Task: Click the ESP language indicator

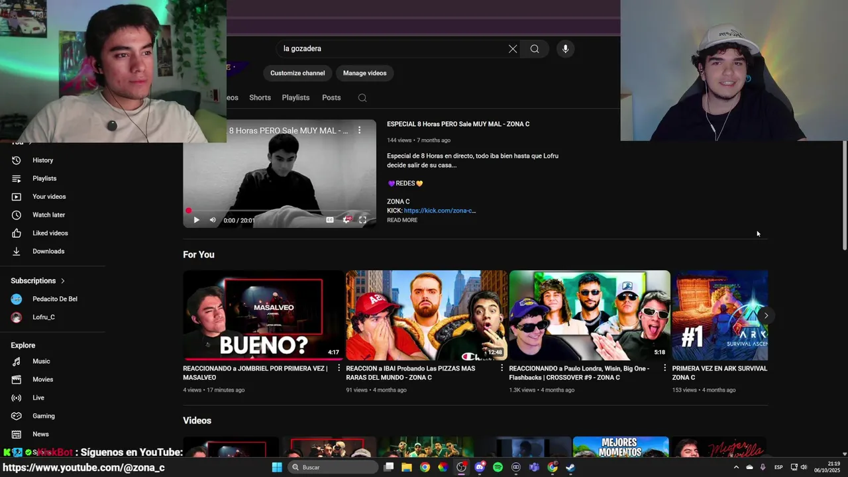Action: coord(778,467)
